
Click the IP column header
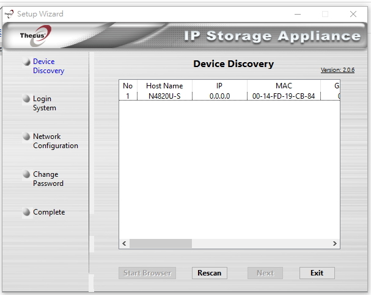point(219,86)
